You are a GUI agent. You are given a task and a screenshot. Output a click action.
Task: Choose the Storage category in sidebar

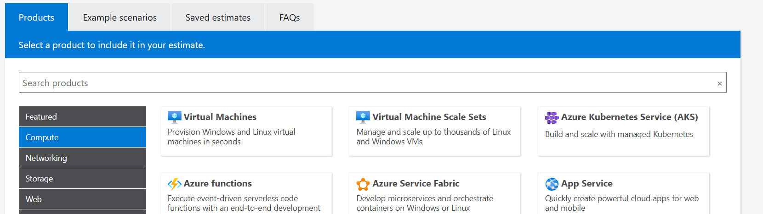[x=82, y=179]
